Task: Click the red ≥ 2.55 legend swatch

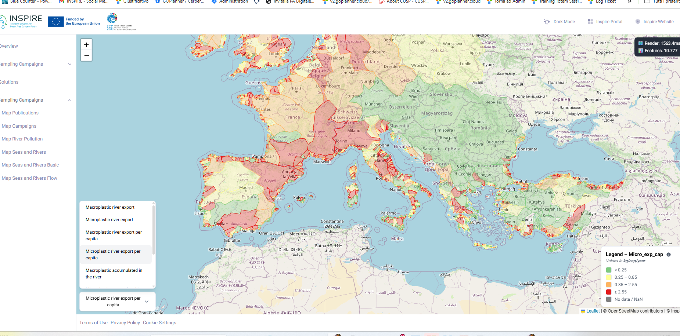Action: (x=609, y=292)
